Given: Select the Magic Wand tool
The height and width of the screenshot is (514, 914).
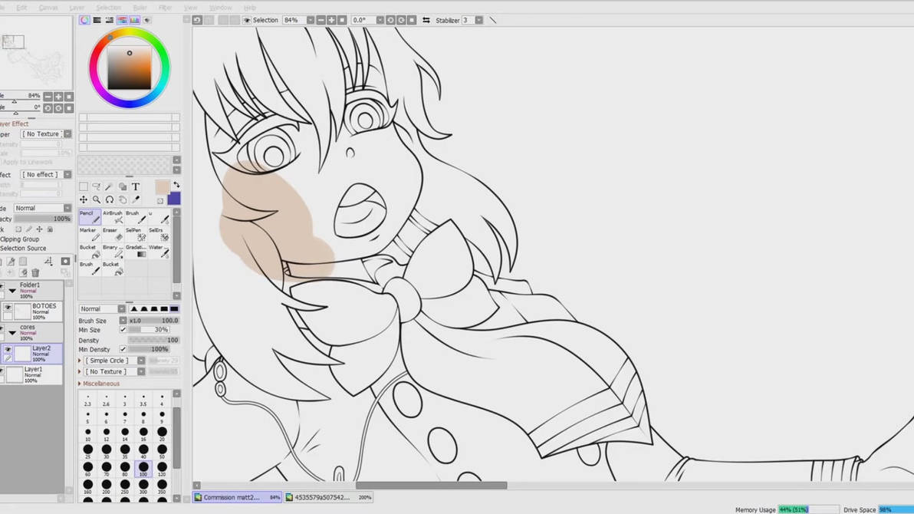Looking at the screenshot, I should pyautogui.click(x=109, y=186).
